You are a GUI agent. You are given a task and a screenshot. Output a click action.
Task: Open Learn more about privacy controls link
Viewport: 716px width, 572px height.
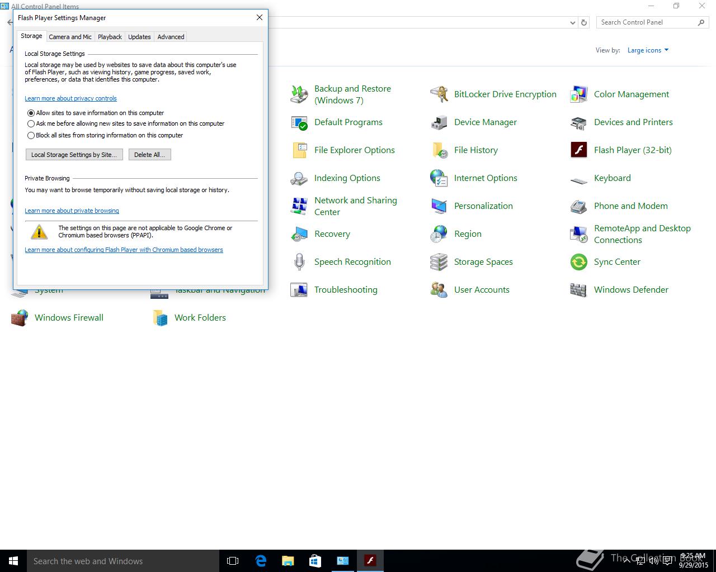70,98
